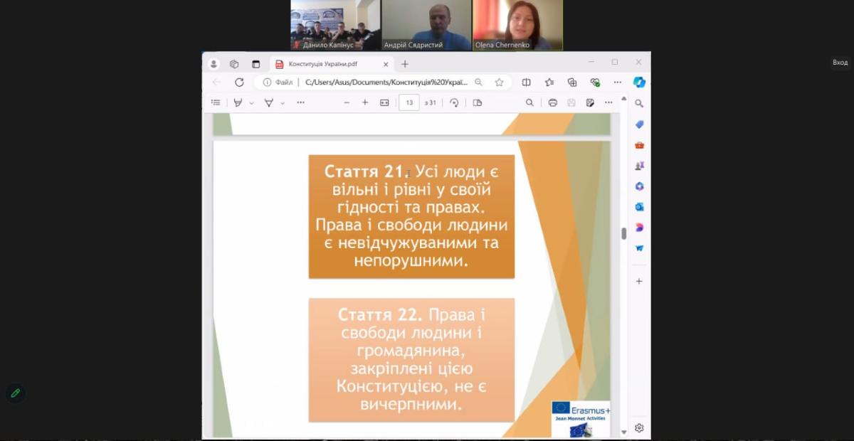Open Browser essentials icon
This screenshot has height=441, width=854.
(x=595, y=83)
